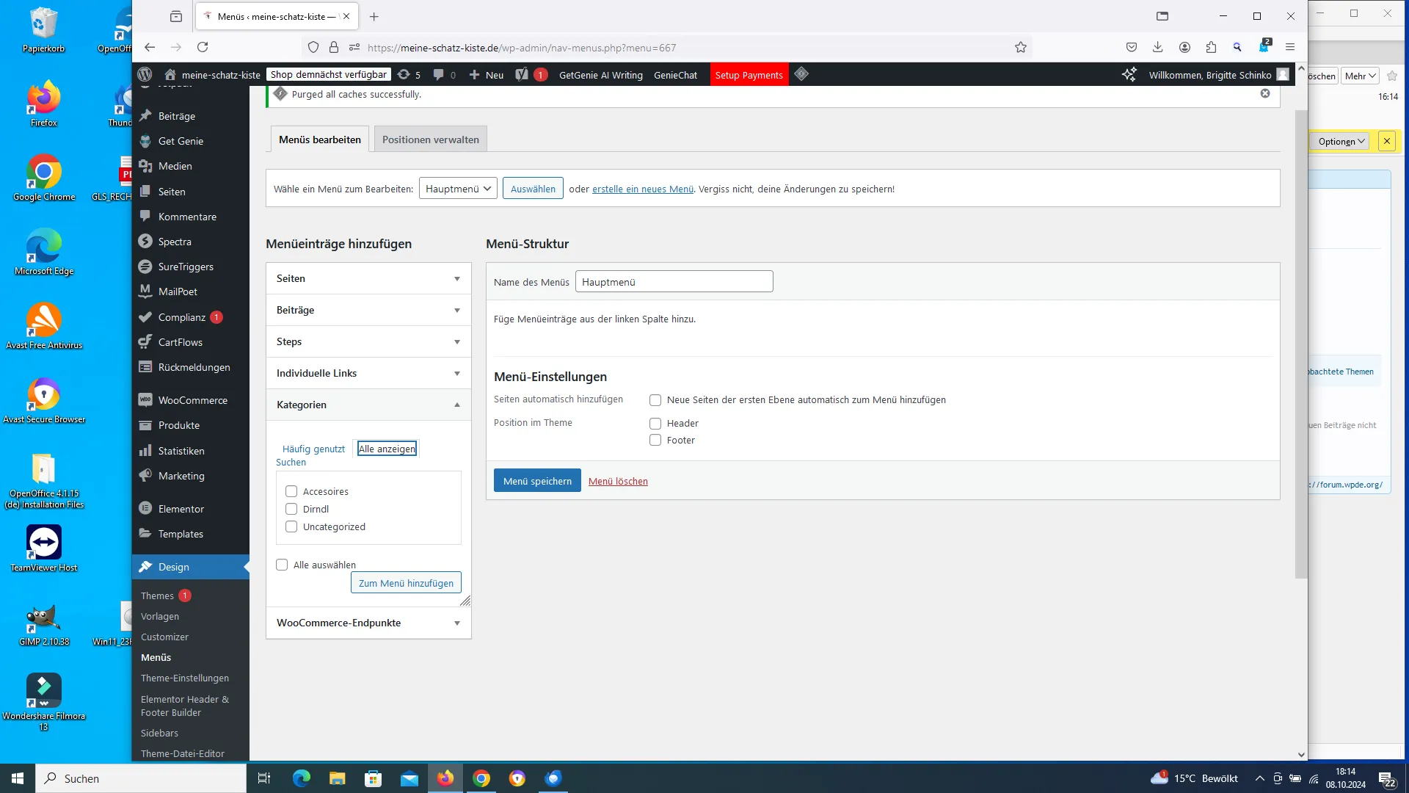This screenshot has height=793, width=1409.
Task: Click the Menü löschen link
Action: (618, 481)
